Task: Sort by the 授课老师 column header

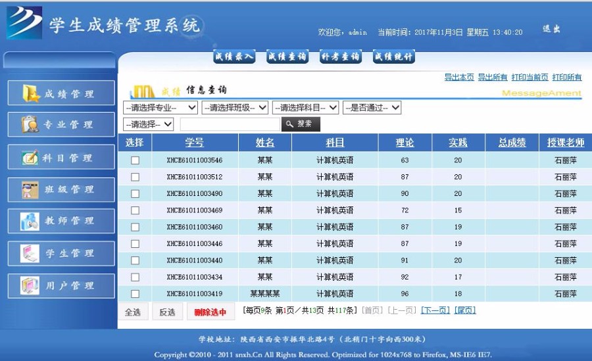Action: pyautogui.click(x=566, y=142)
